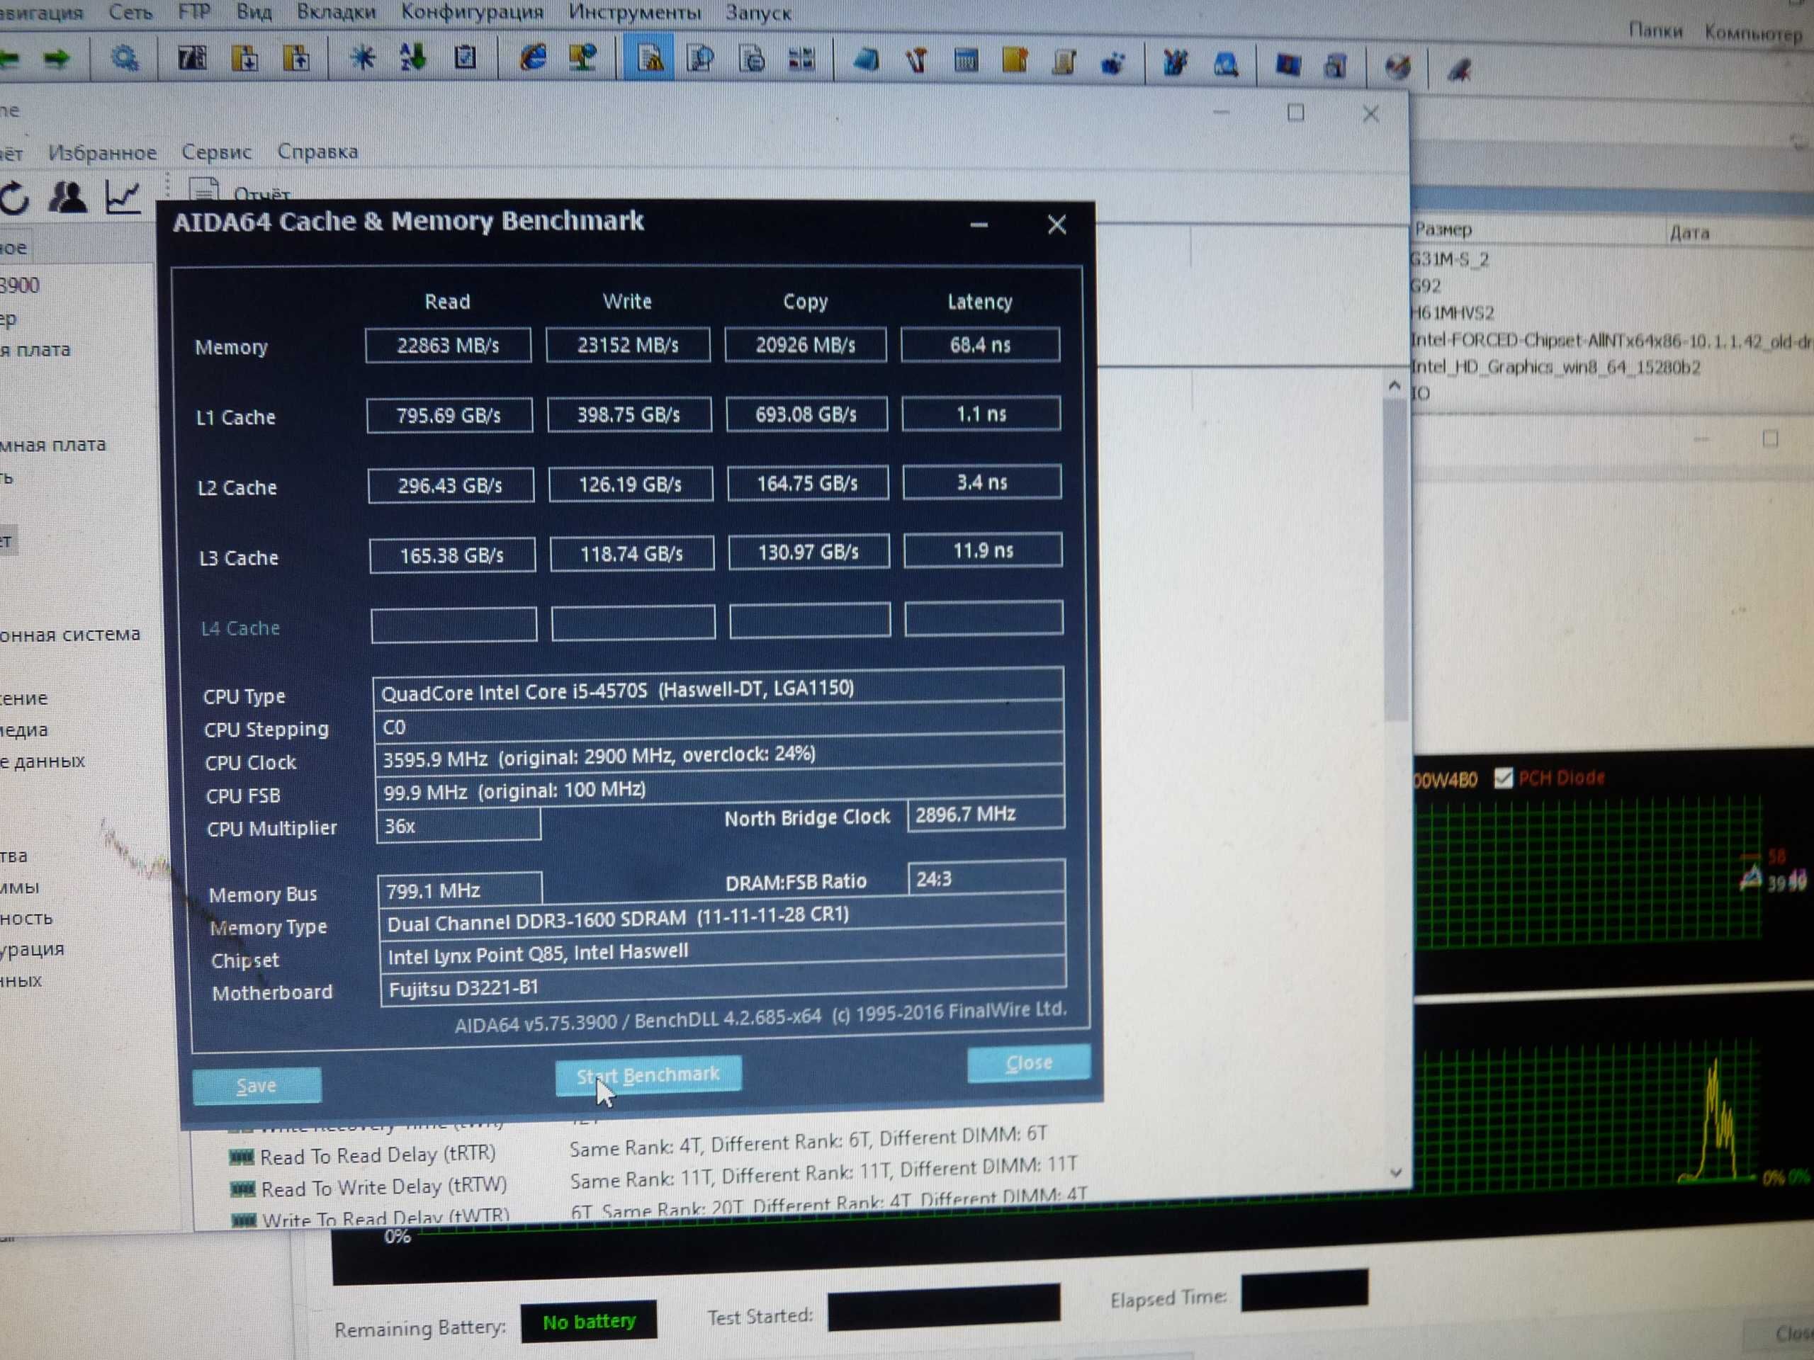Click the Дата column header
The width and height of the screenshot is (1814, 1360).
coord(1689,233)
